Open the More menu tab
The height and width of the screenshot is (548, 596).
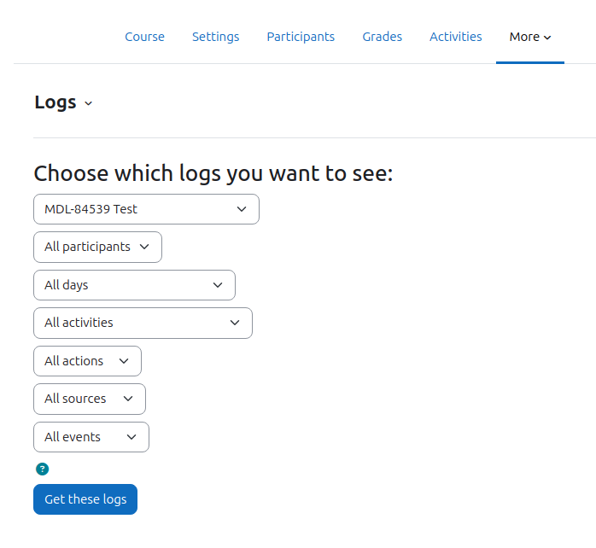(530, 37)
